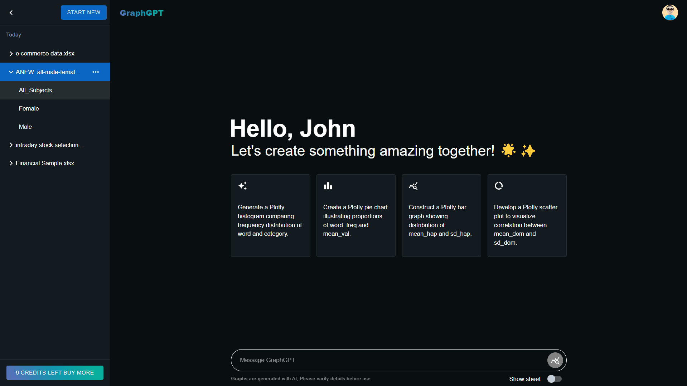Choose the Plotly scatter plot suggestion text

tap(526, 225)
